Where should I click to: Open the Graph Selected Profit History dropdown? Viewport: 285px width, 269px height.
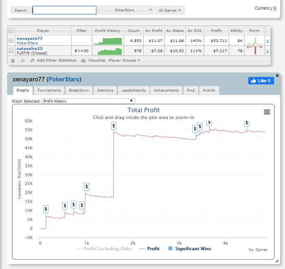[x=88, y=101]
